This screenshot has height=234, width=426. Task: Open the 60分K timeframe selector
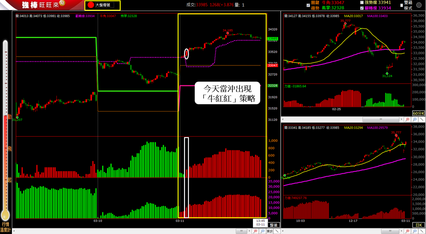418,113
